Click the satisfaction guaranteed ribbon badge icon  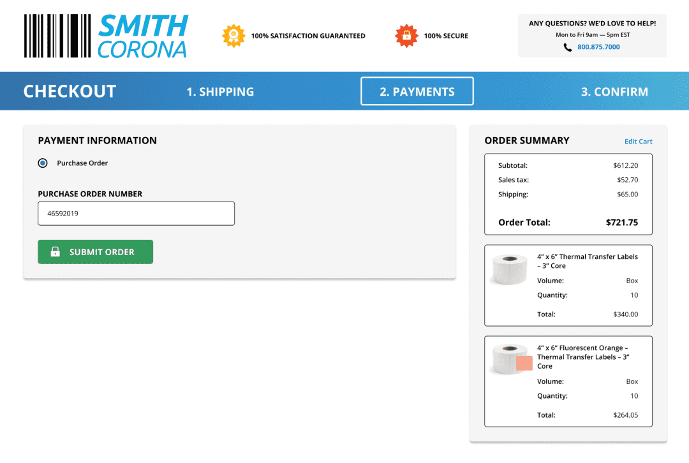tap(233, 36)
